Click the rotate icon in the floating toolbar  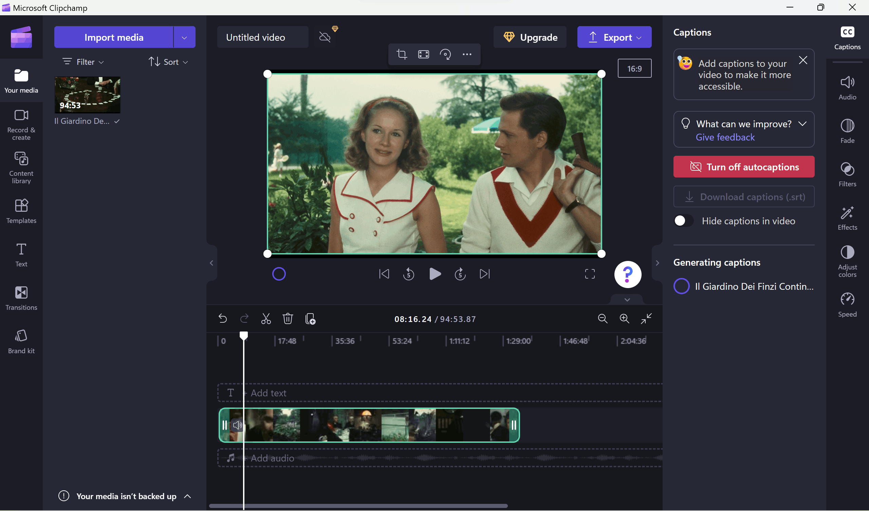coord(445,54)
